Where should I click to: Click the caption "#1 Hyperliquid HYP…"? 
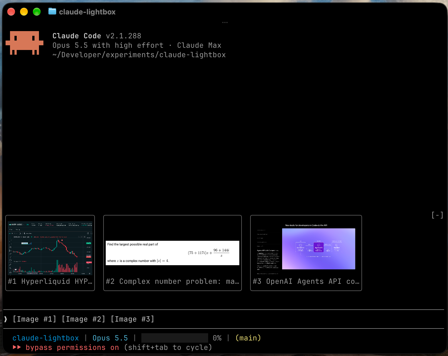pos(50,281)
